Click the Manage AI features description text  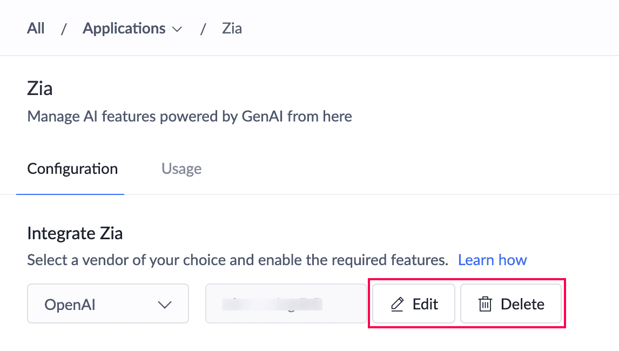point(190,116)
